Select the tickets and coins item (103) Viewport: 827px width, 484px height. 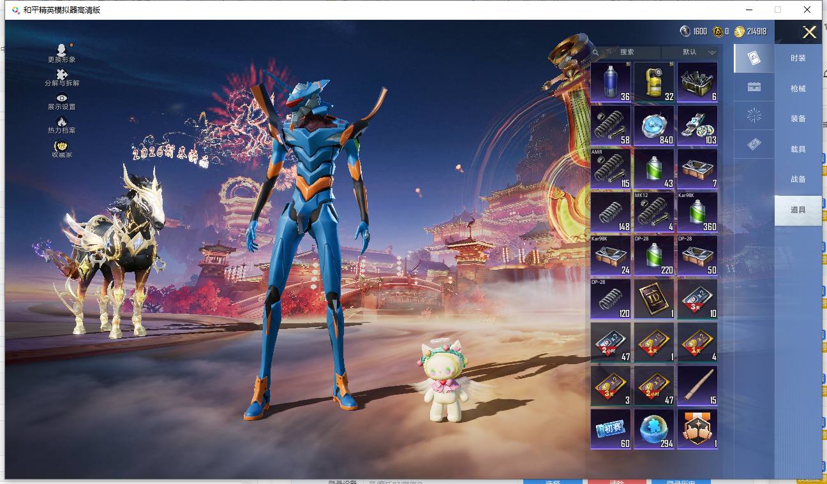coord(697,126)
